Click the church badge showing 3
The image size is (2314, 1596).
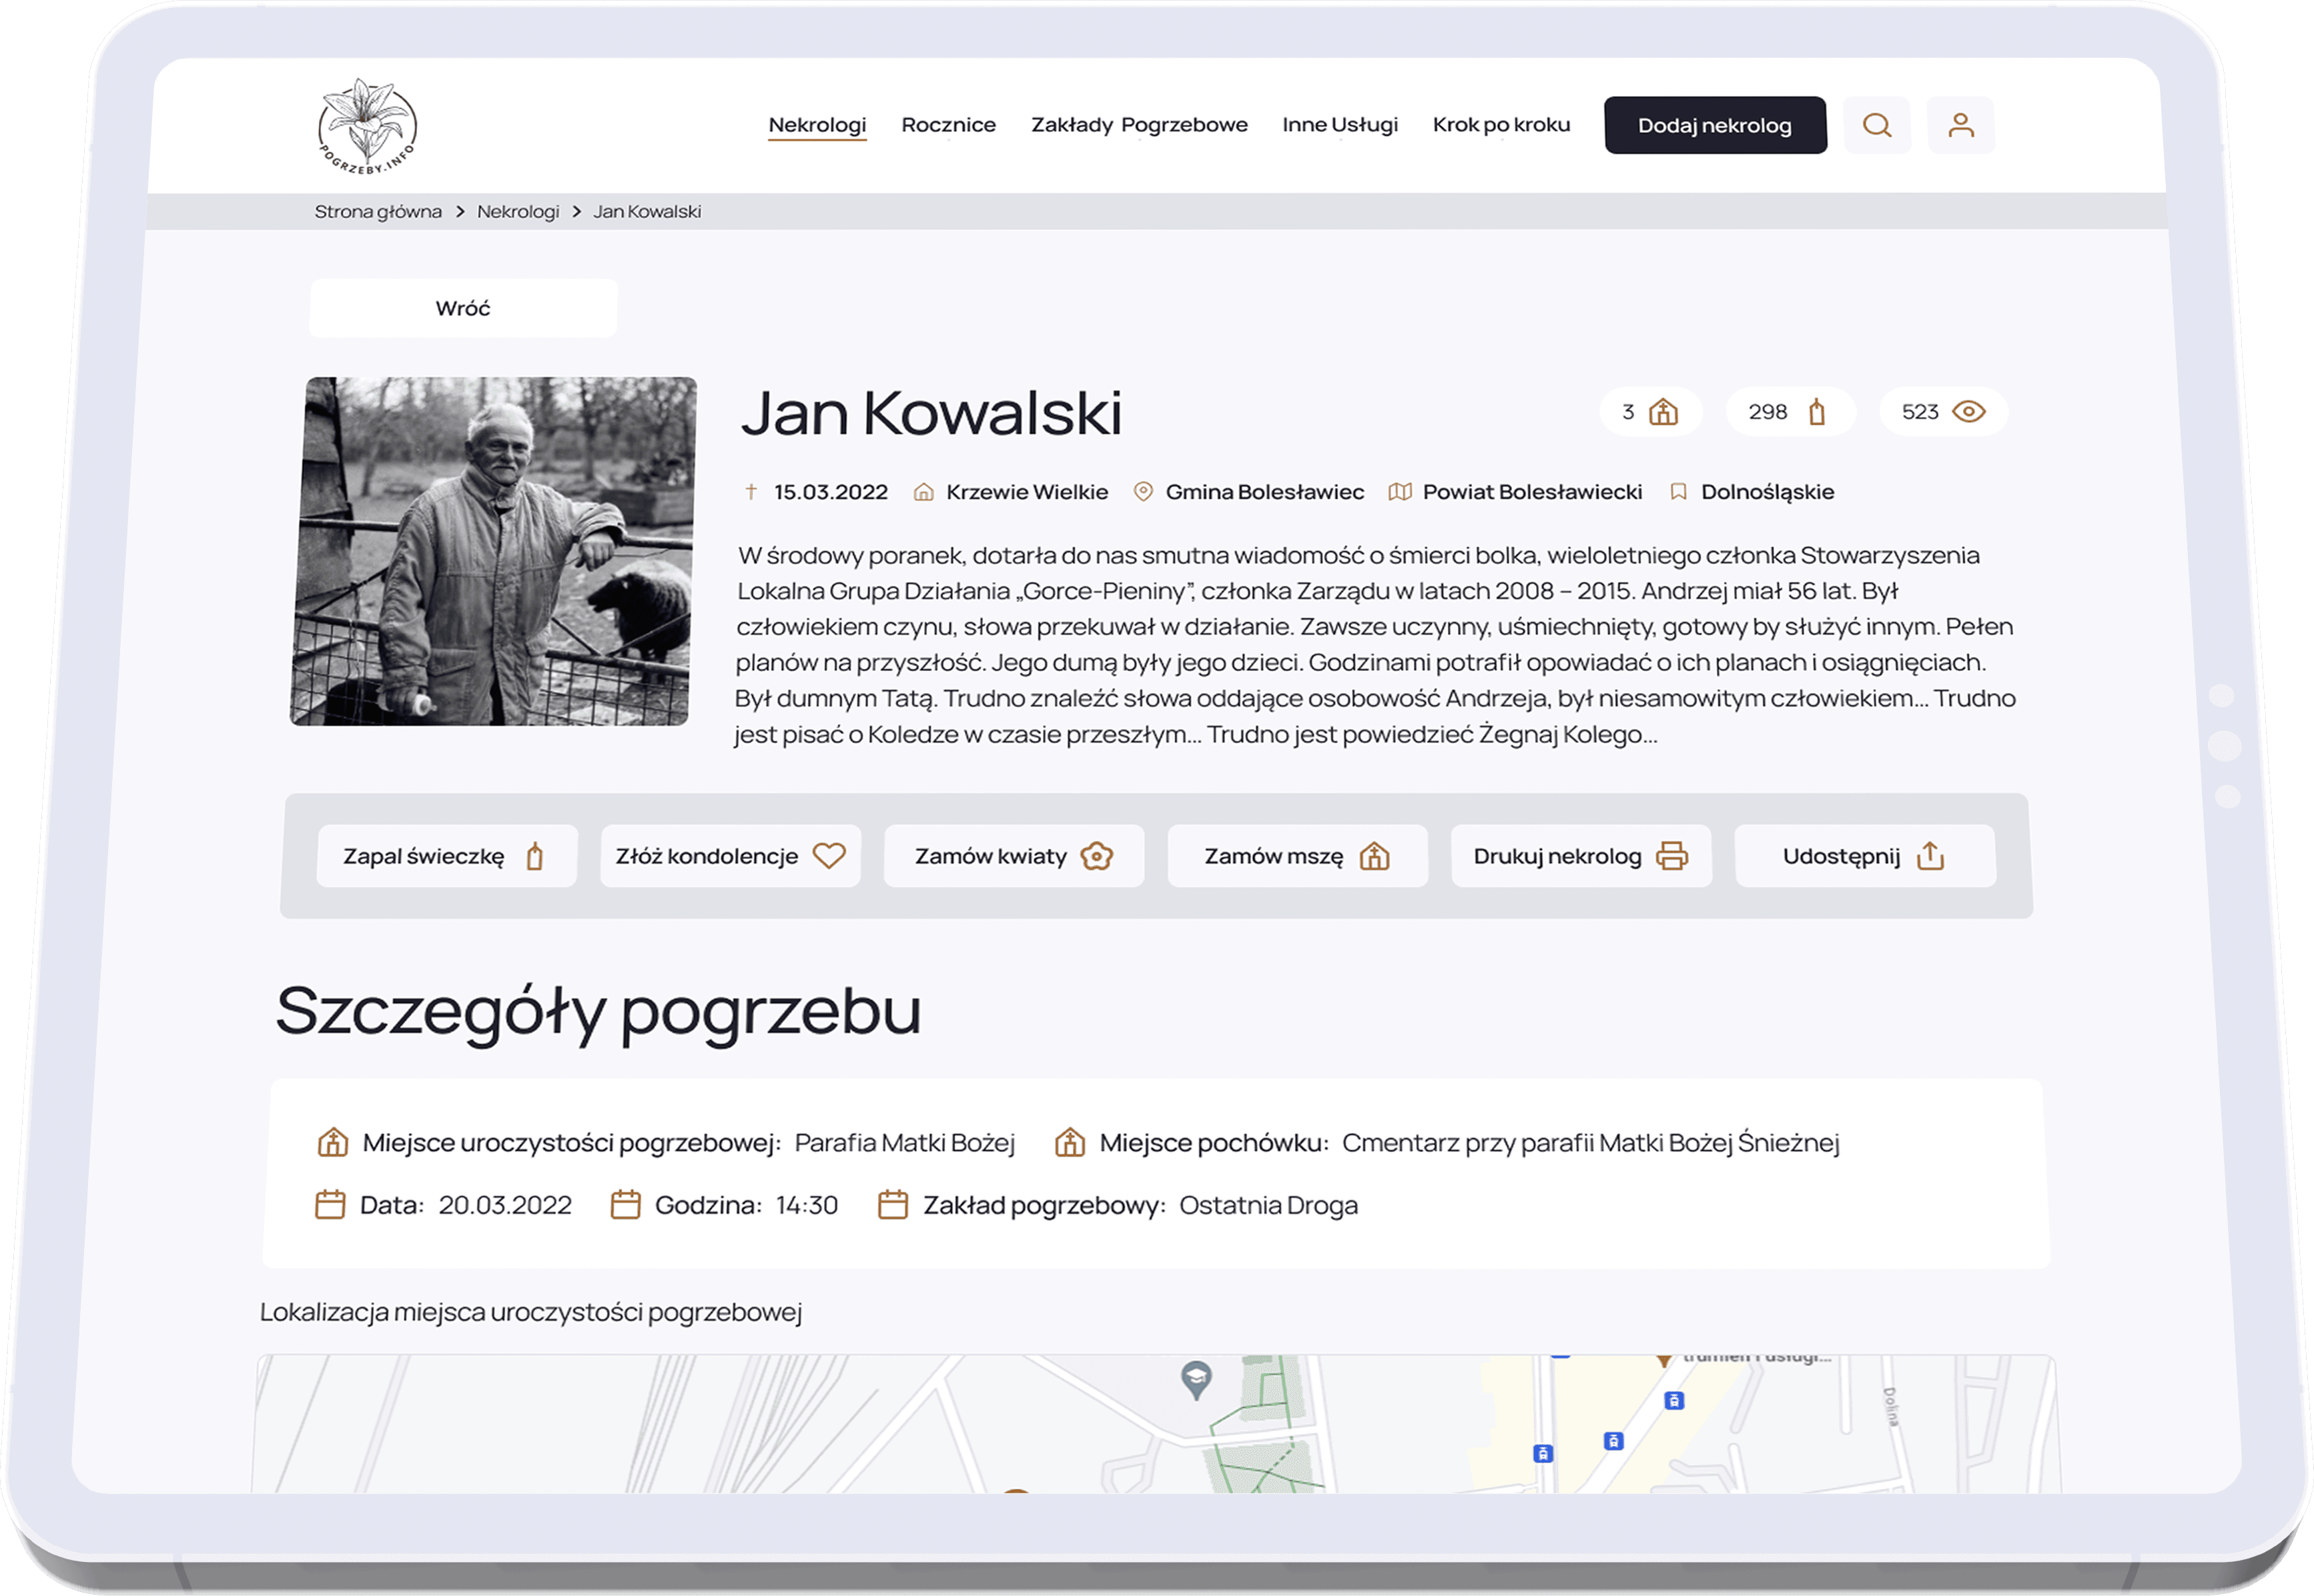click(1651, 412)
